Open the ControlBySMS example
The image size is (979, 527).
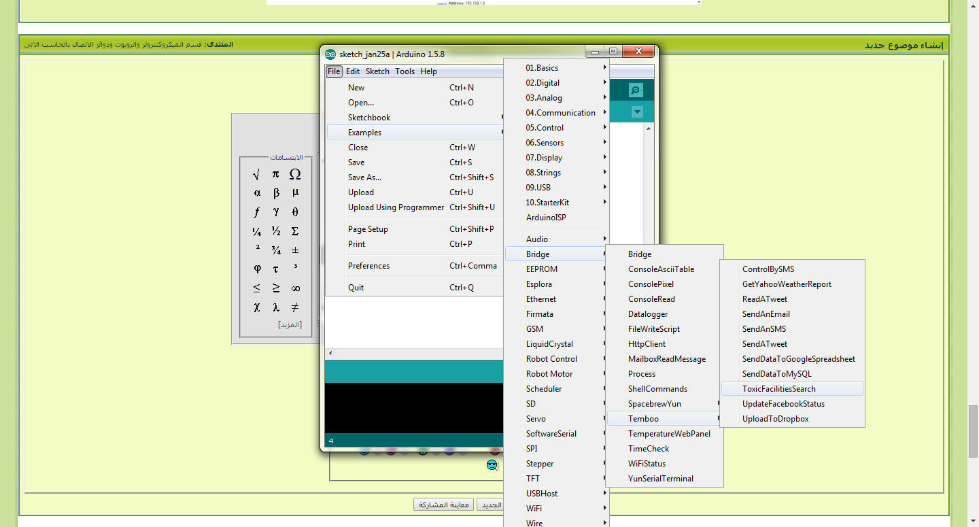[792, 269]
